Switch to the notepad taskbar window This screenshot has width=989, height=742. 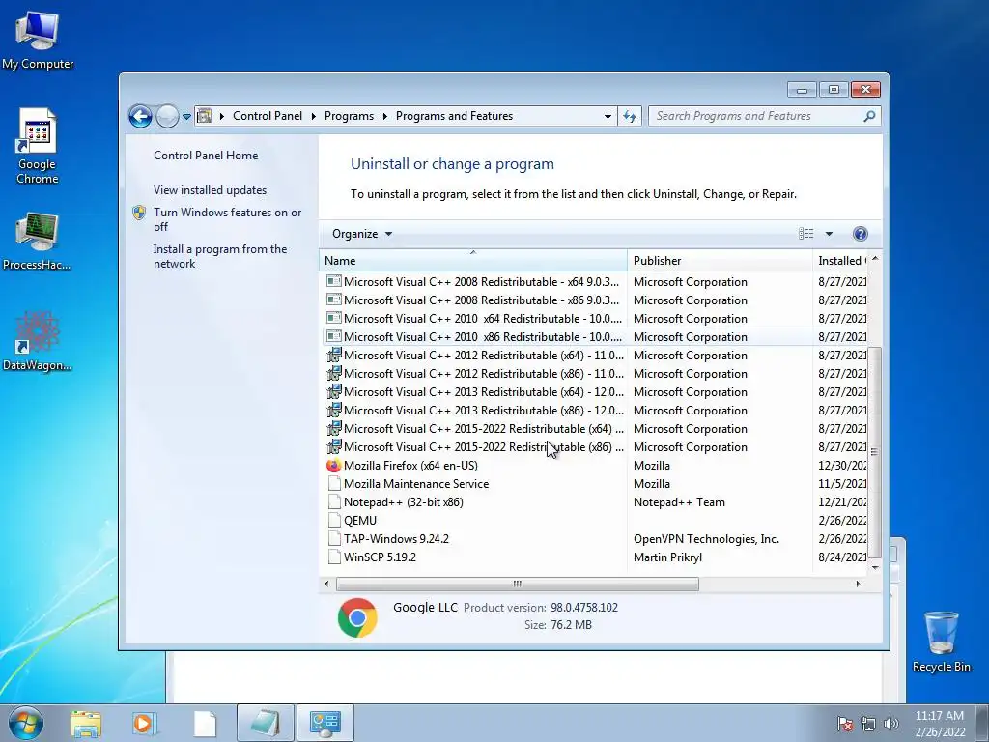(266, 723)
